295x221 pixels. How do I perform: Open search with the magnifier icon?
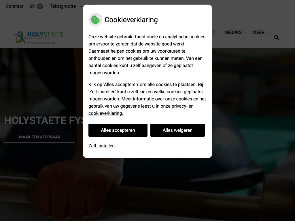pos(276,37)
